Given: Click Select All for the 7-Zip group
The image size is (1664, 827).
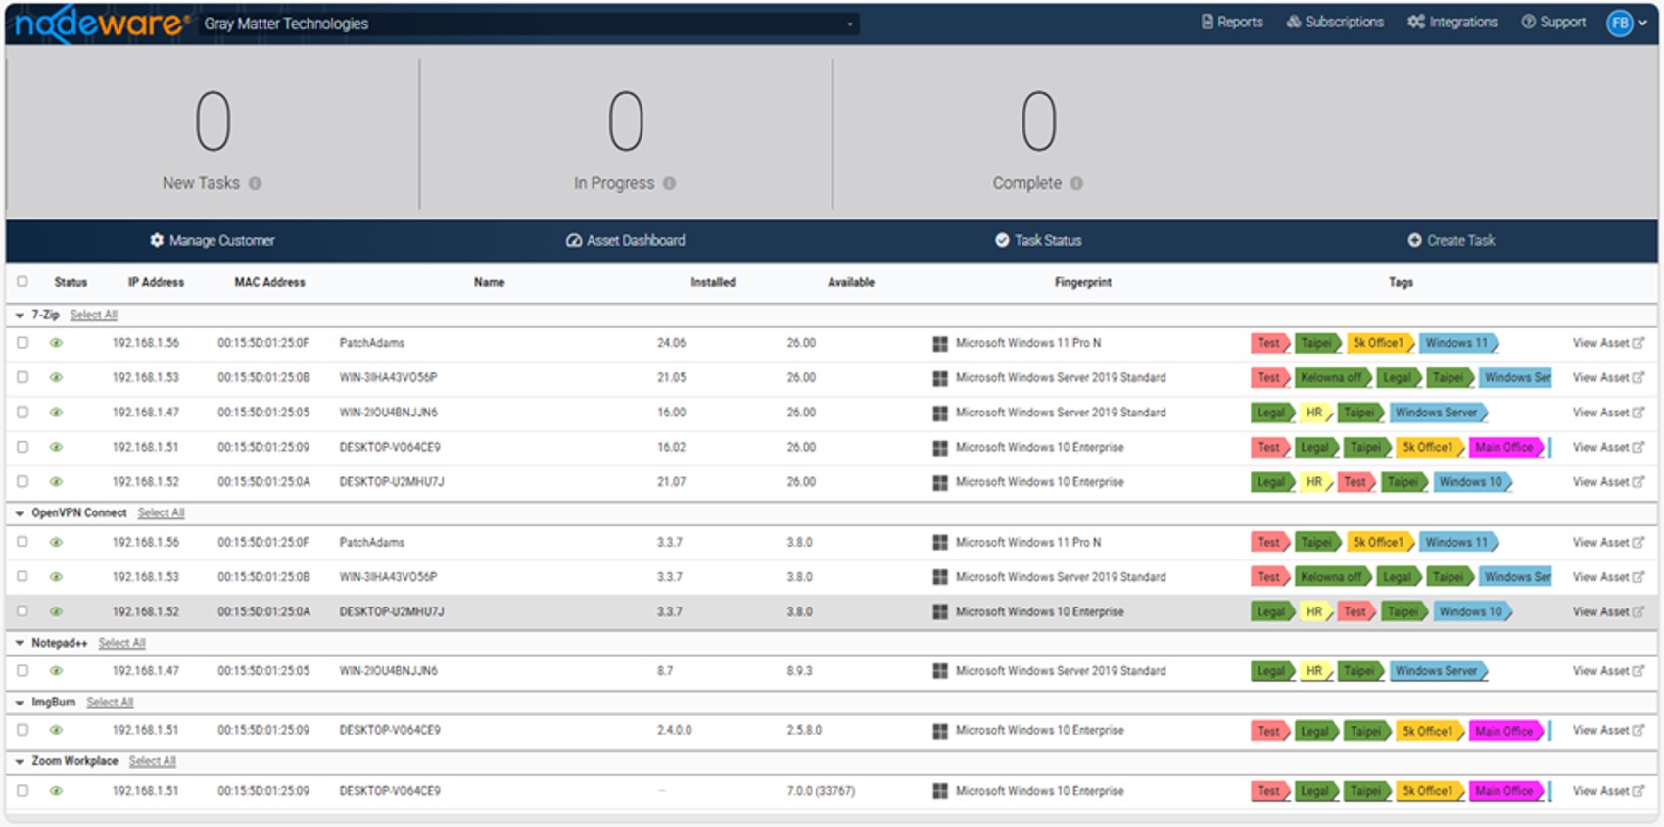Looking at the screenshot, I should coord(93,316).
